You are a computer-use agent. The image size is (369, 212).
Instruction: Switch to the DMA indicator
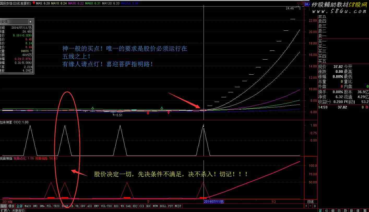(x=42, y=206)
